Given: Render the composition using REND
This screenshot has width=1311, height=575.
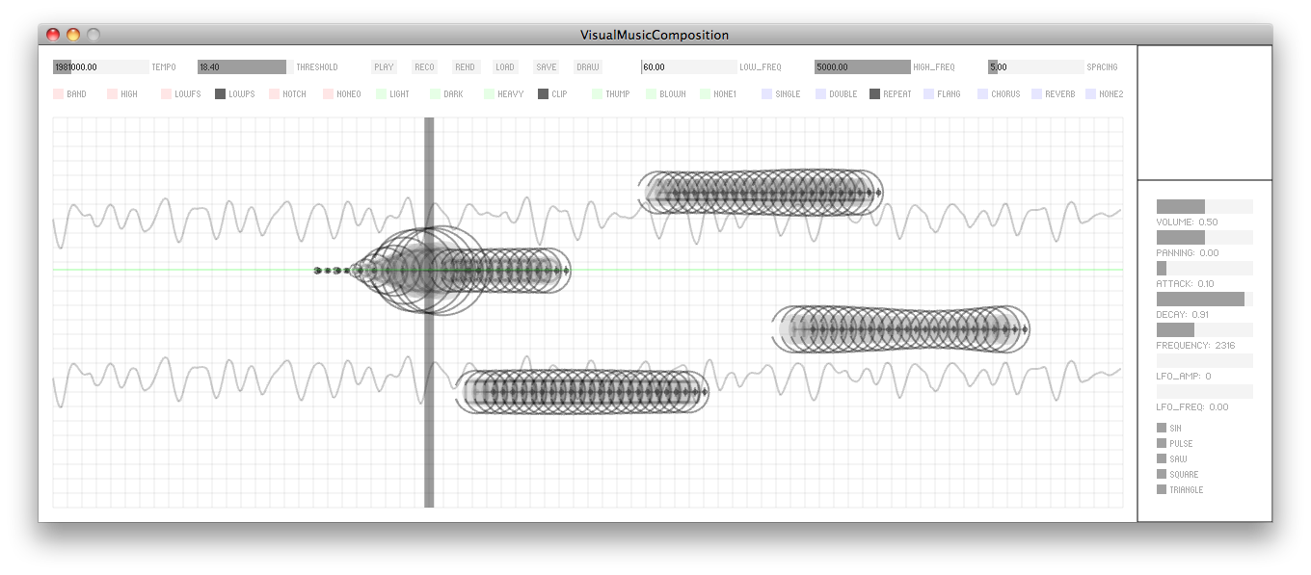Looking at the screenshot, I should 465,66.
